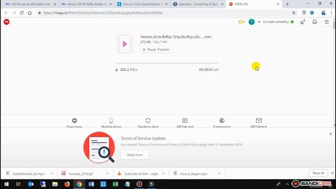Launch Firefox from the taskbar
336x189 pixels.
67,184
